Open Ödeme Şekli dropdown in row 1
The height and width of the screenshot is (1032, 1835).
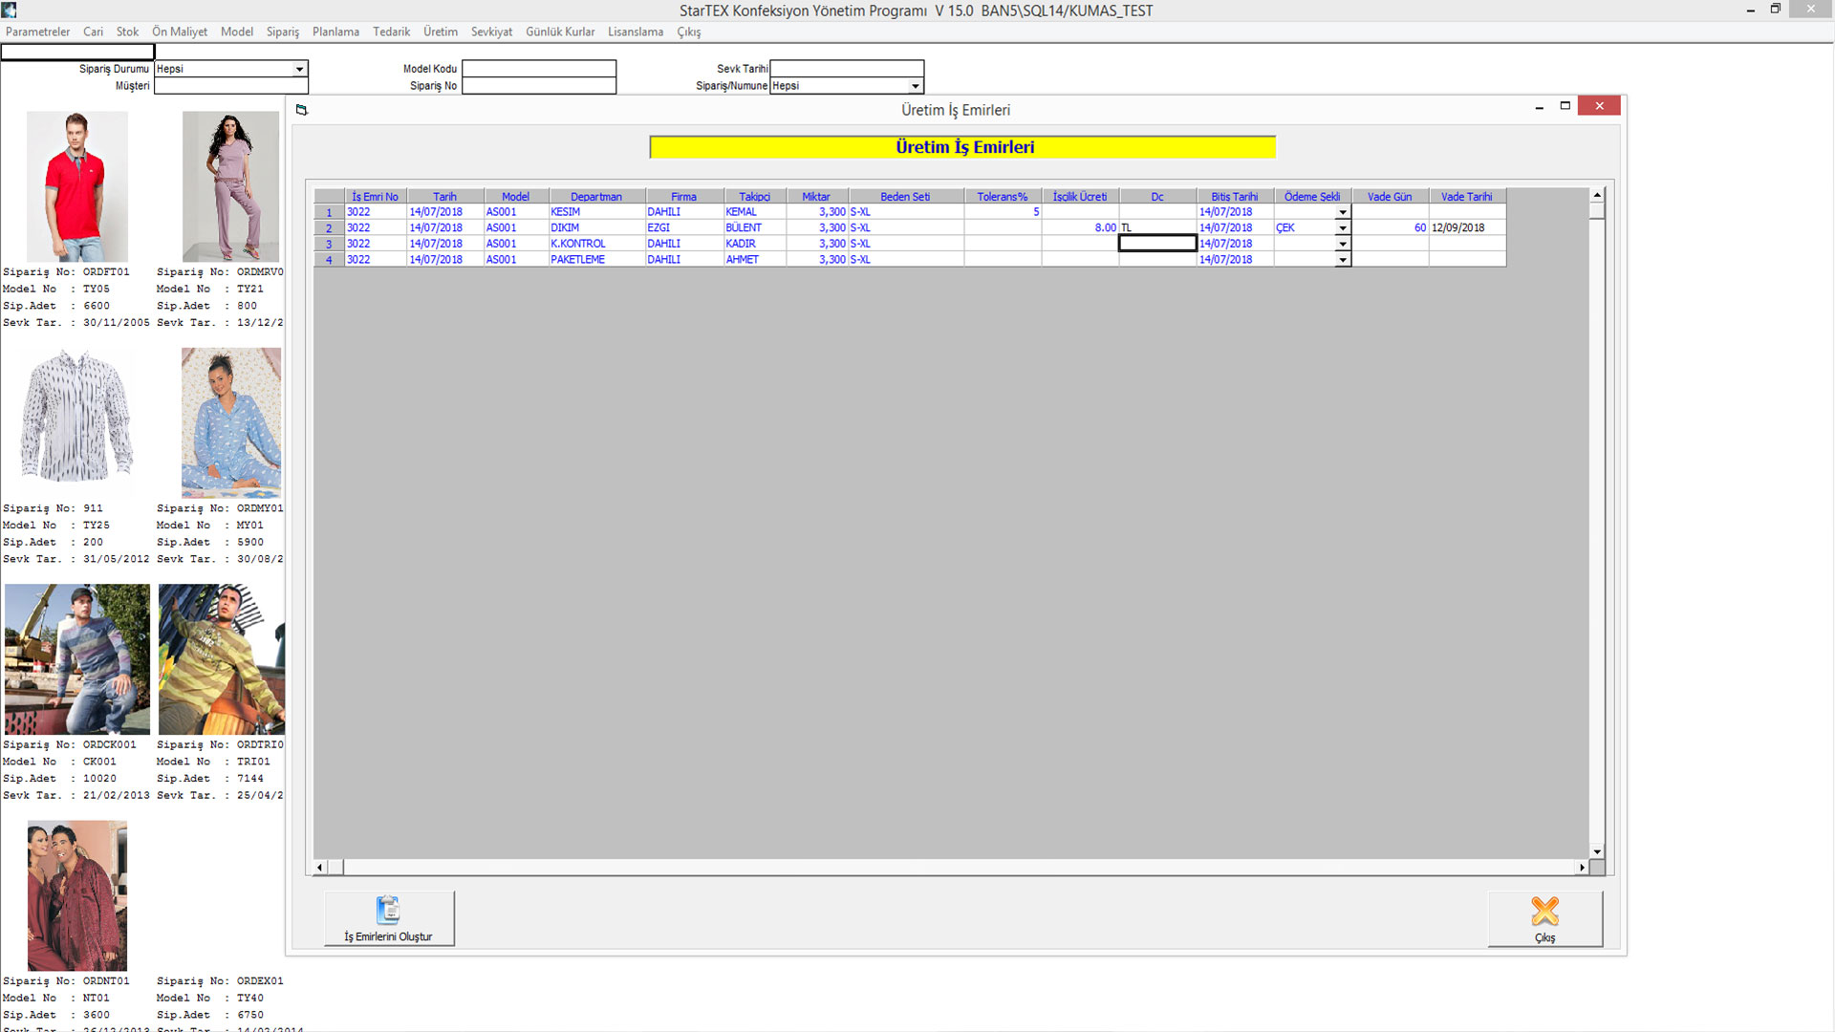pyautogui.click(x=1343, y=212)
